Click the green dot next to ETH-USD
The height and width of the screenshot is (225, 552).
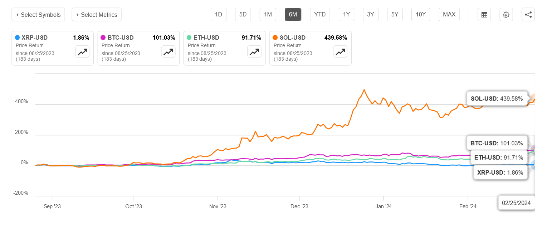[x=190, y=37]
